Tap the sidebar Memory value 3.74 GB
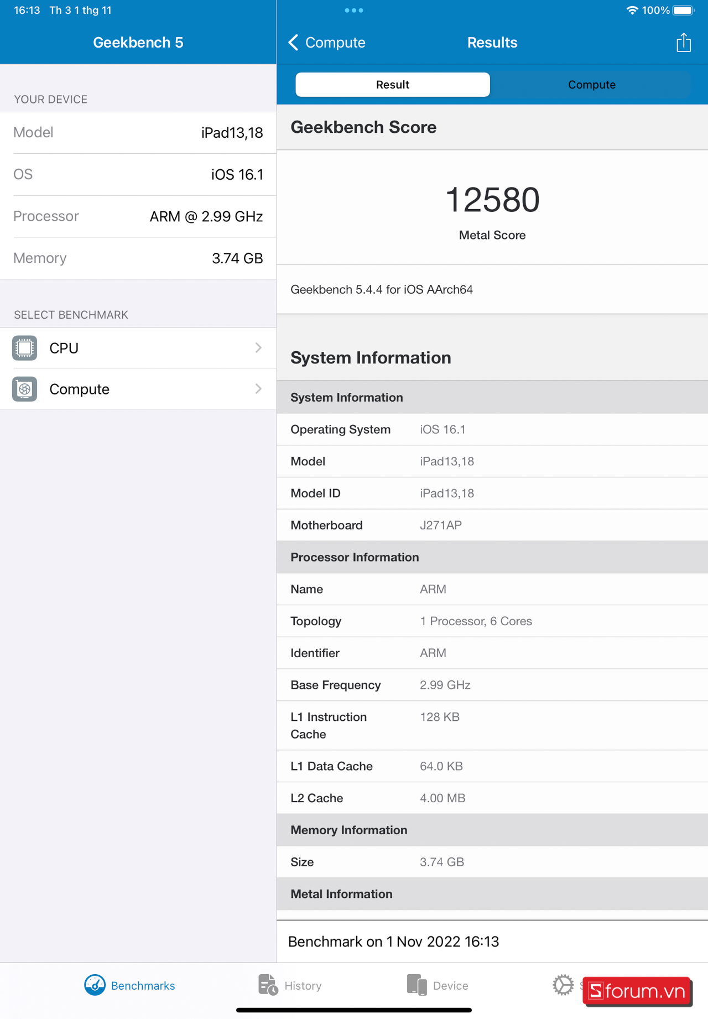708x1019 pixels. click(237, 258)
